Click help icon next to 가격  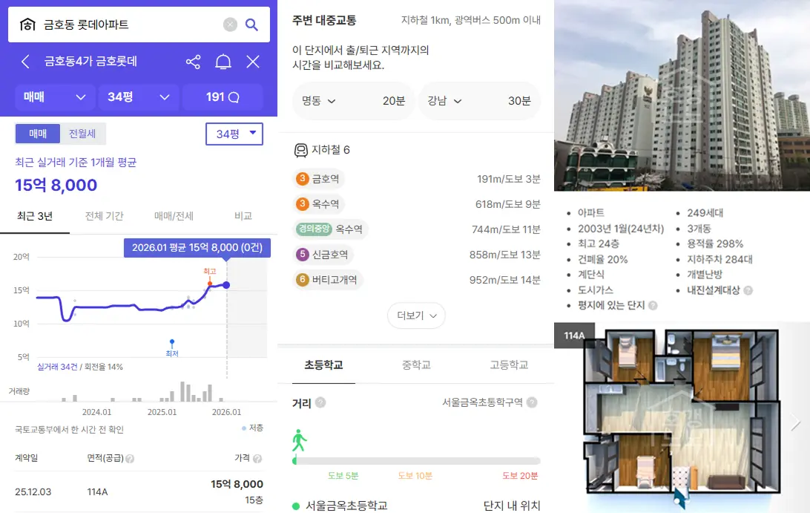(257, 459)
